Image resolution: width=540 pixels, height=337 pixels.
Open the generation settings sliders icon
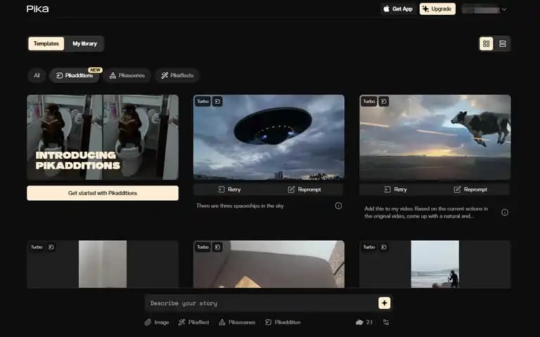pyautogui.click(x=386, y=322)
